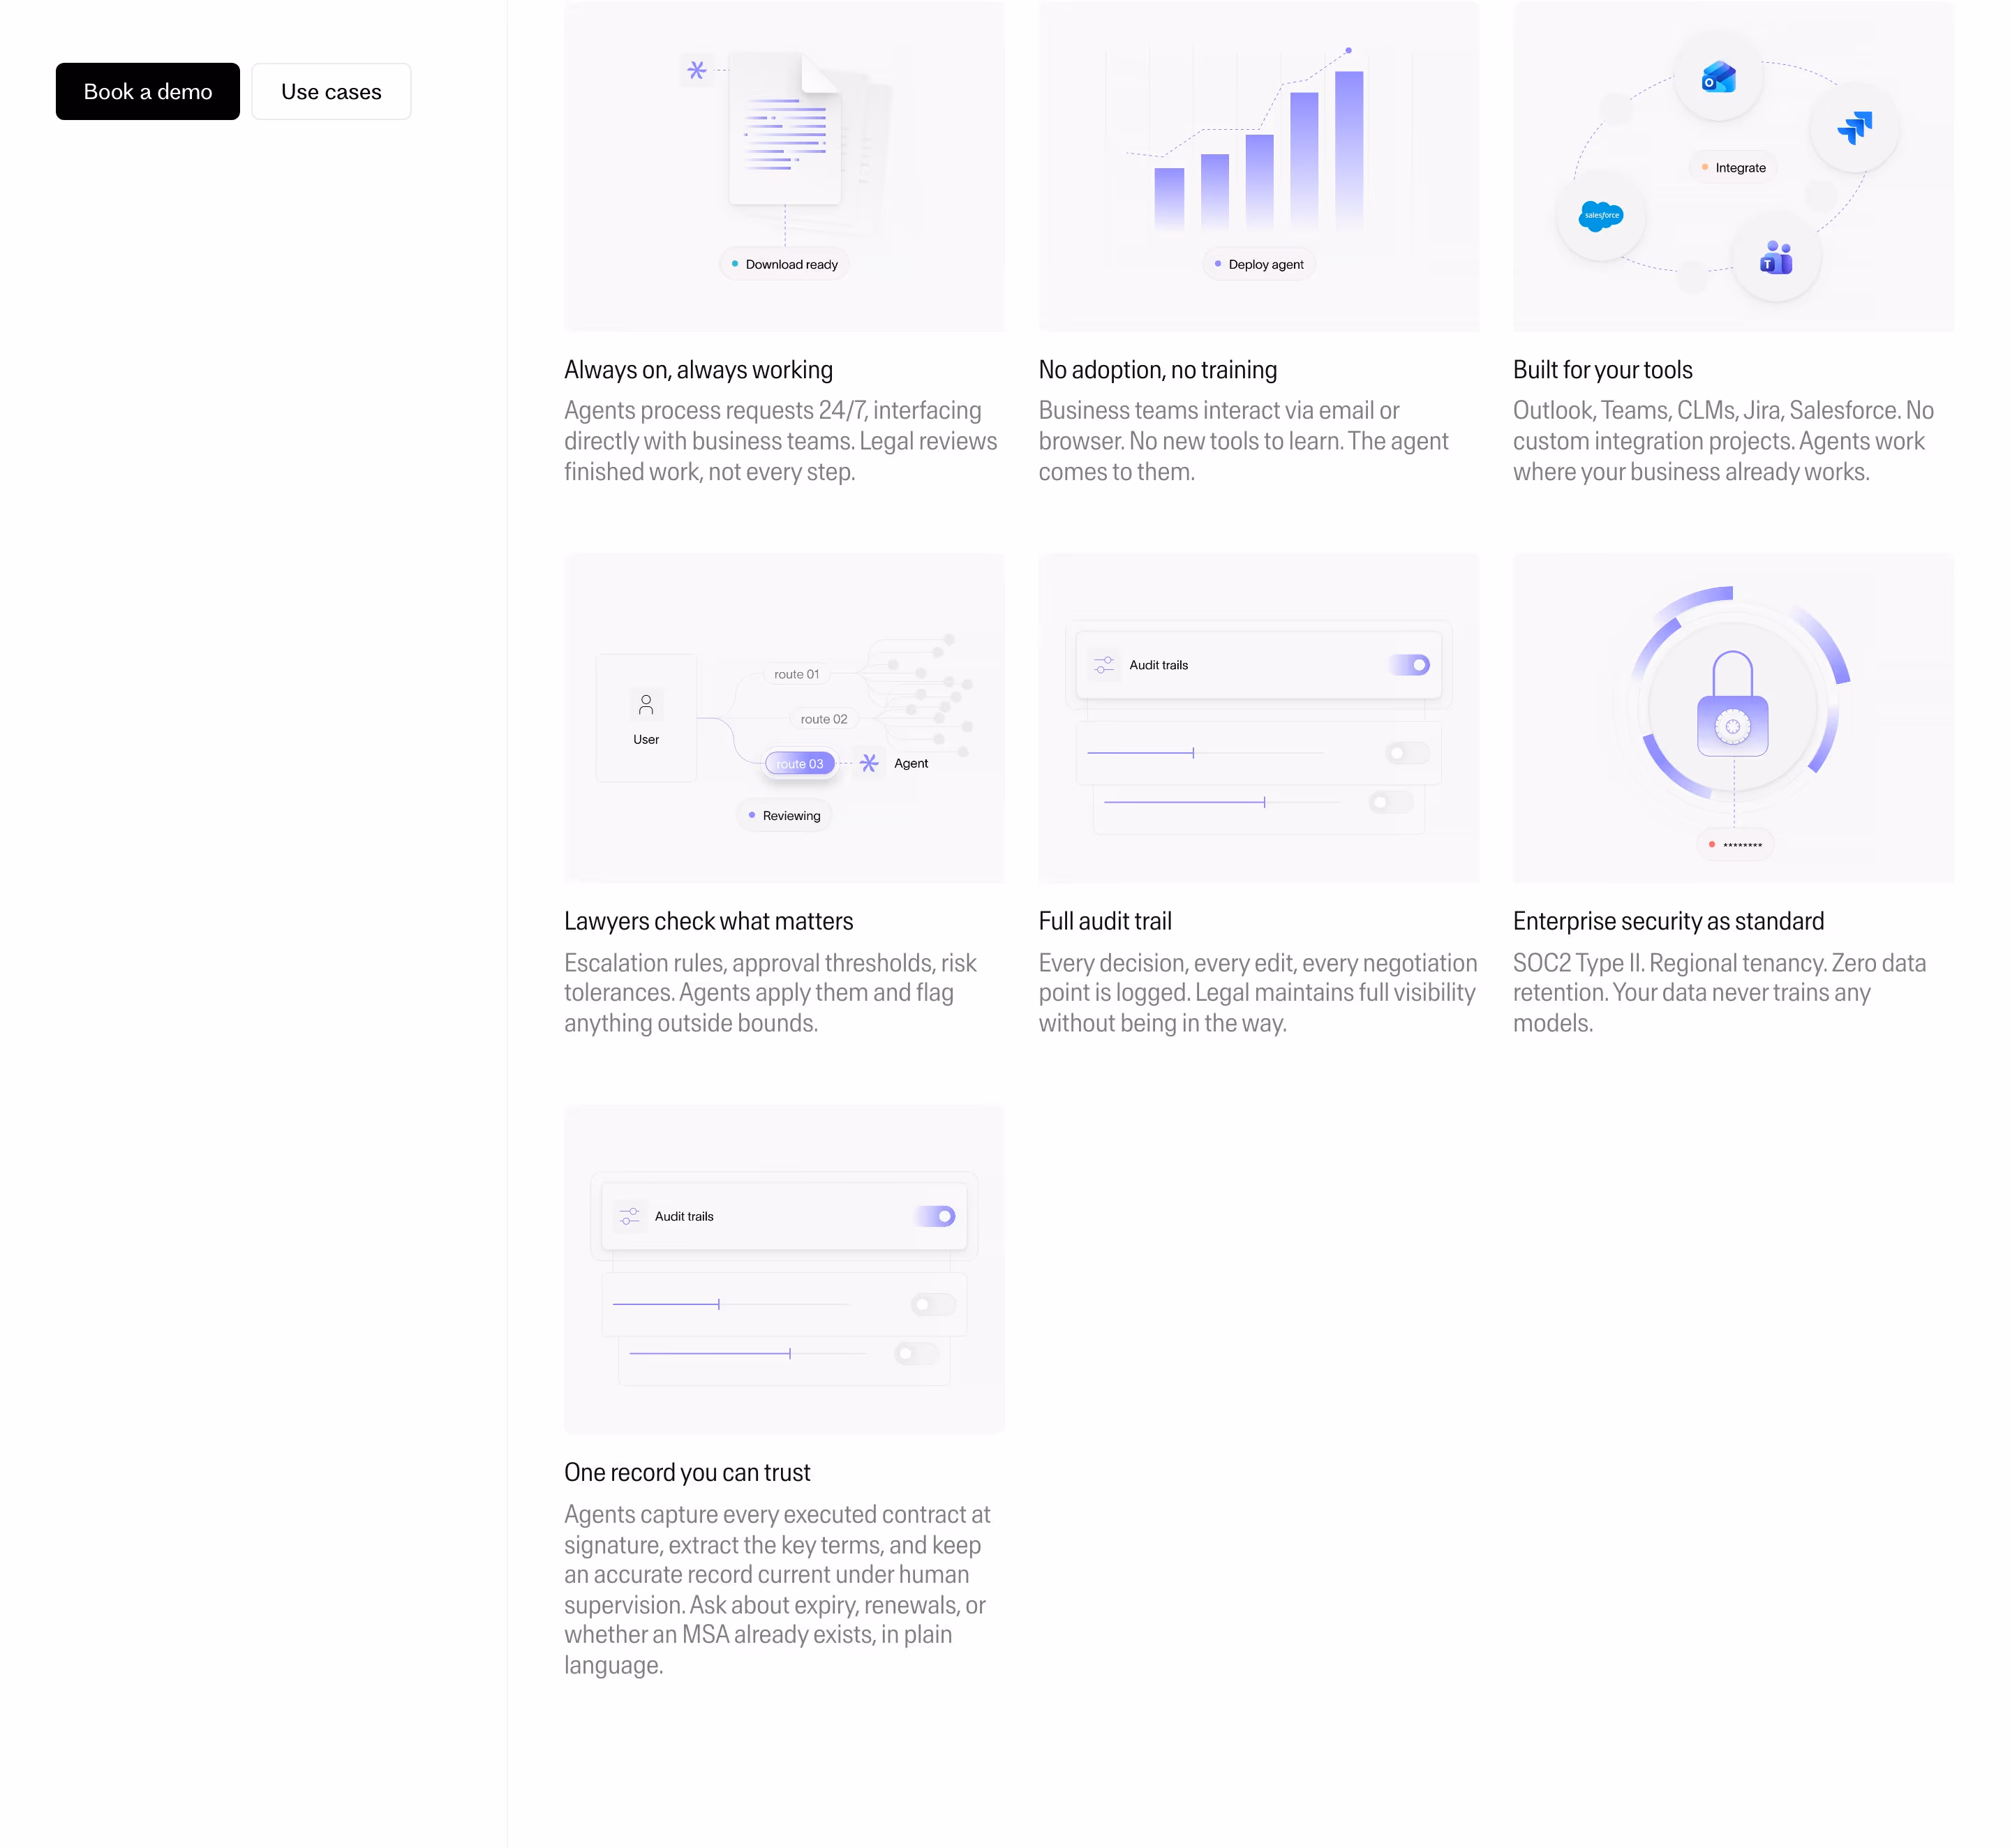Screen dimensions: 2010x1848
Task: Select the highlighted route 03 pill
Action: [800, 764]
